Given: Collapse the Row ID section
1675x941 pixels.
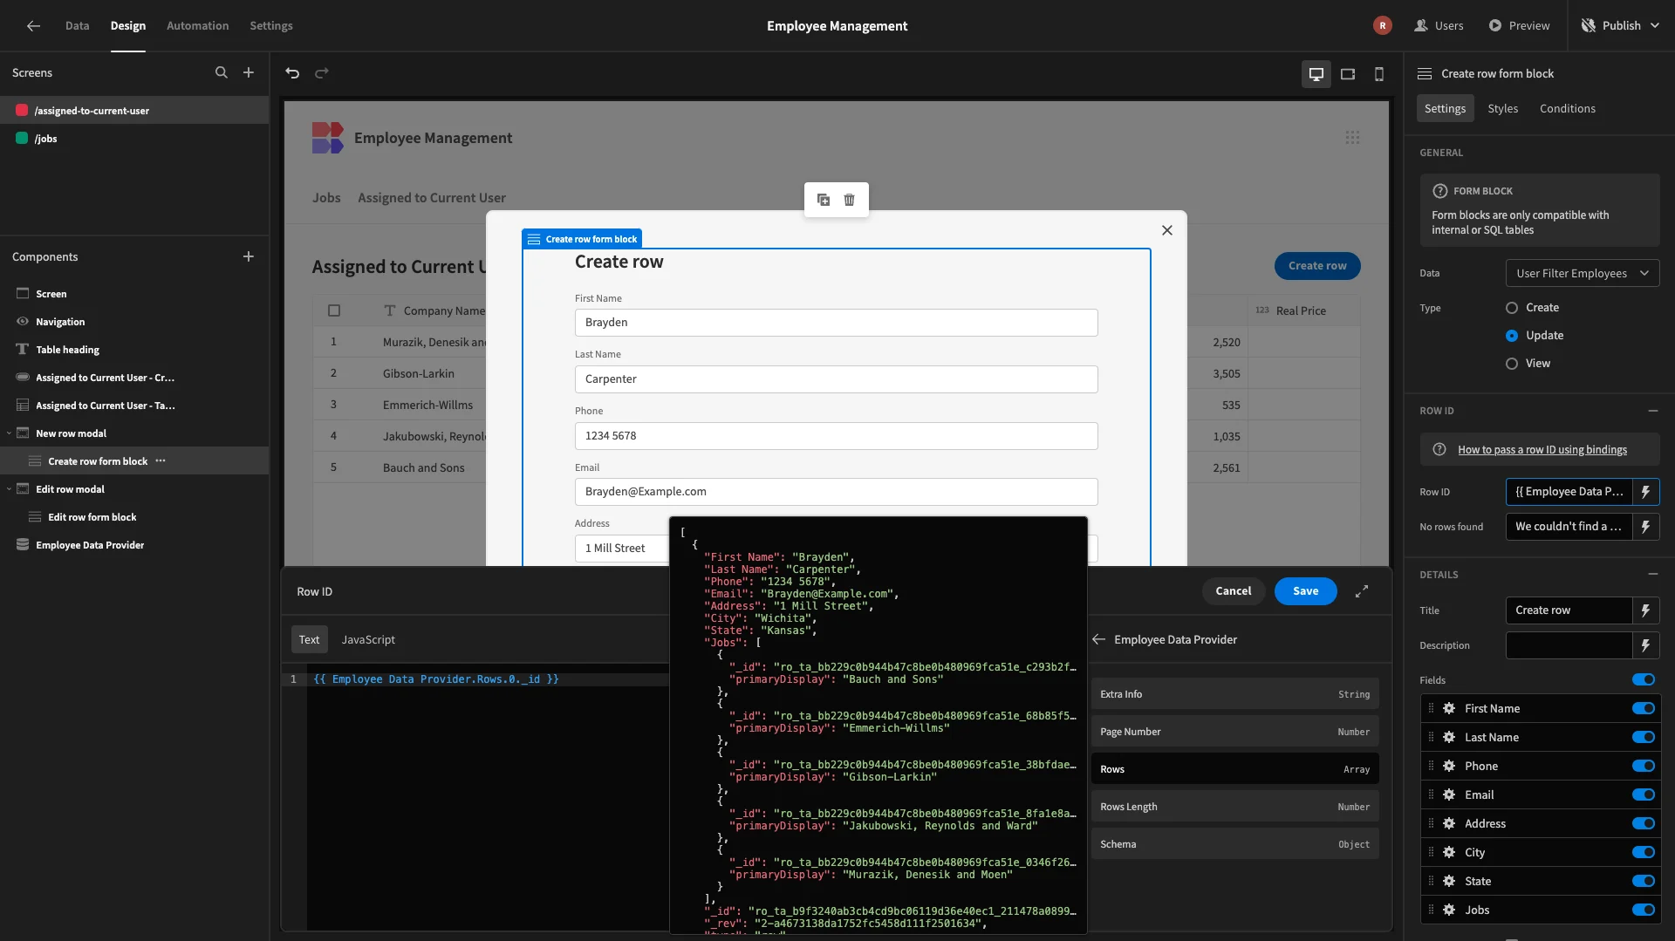Looking at the screenshot, I should (1652, 411).
